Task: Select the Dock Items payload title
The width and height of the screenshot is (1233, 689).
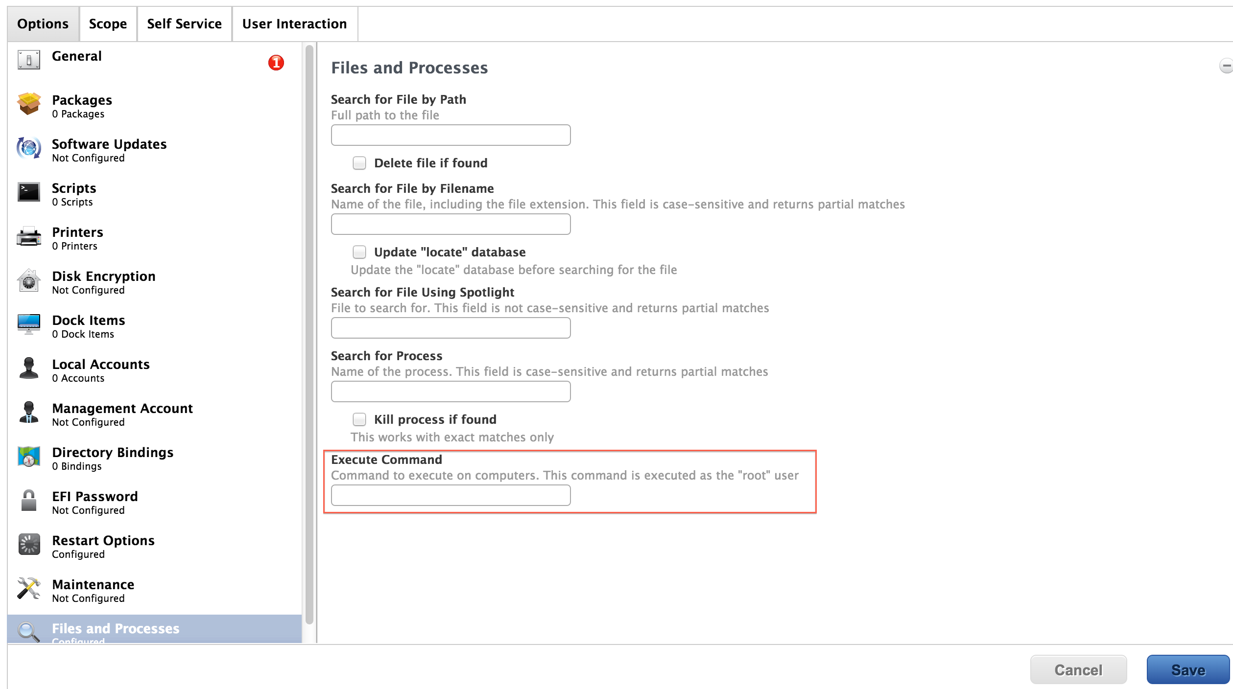Action: [89, 321]
